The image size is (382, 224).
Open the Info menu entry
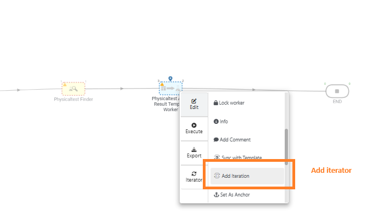click(x=221, y=121)
